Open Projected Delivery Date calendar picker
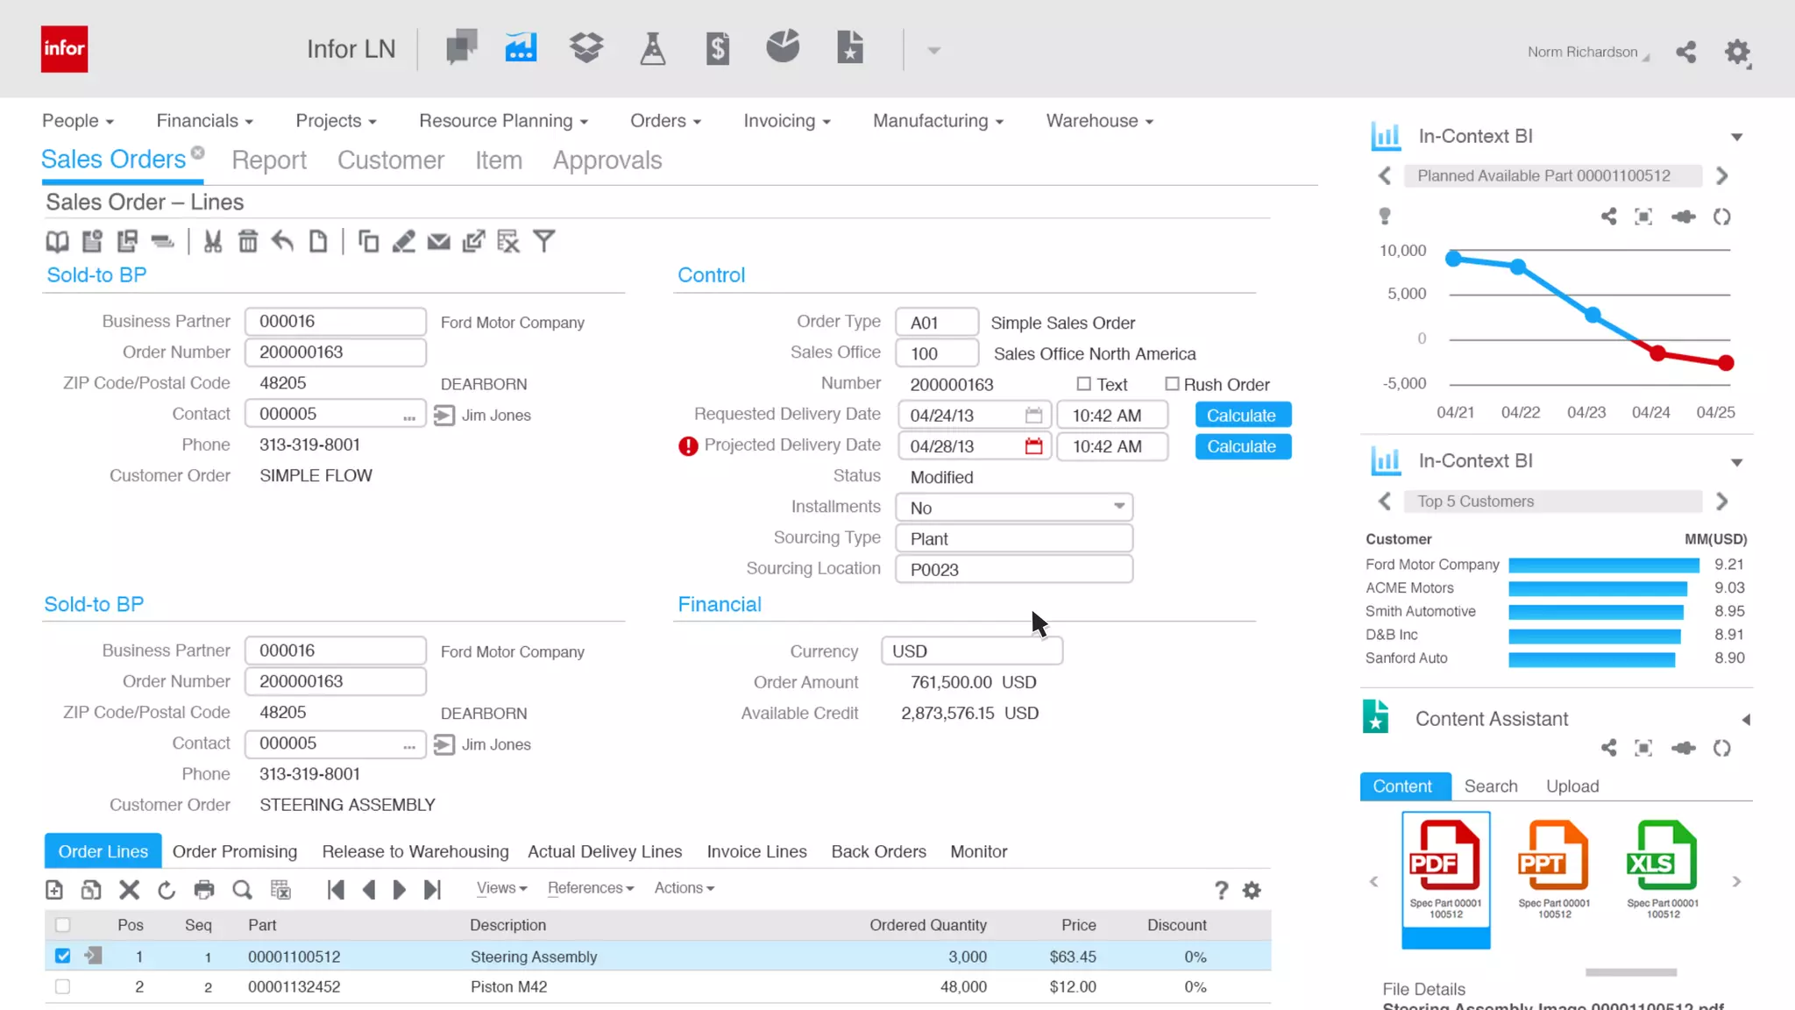The width and height of the screenshot is (1795, 1010). point(1034,446)
